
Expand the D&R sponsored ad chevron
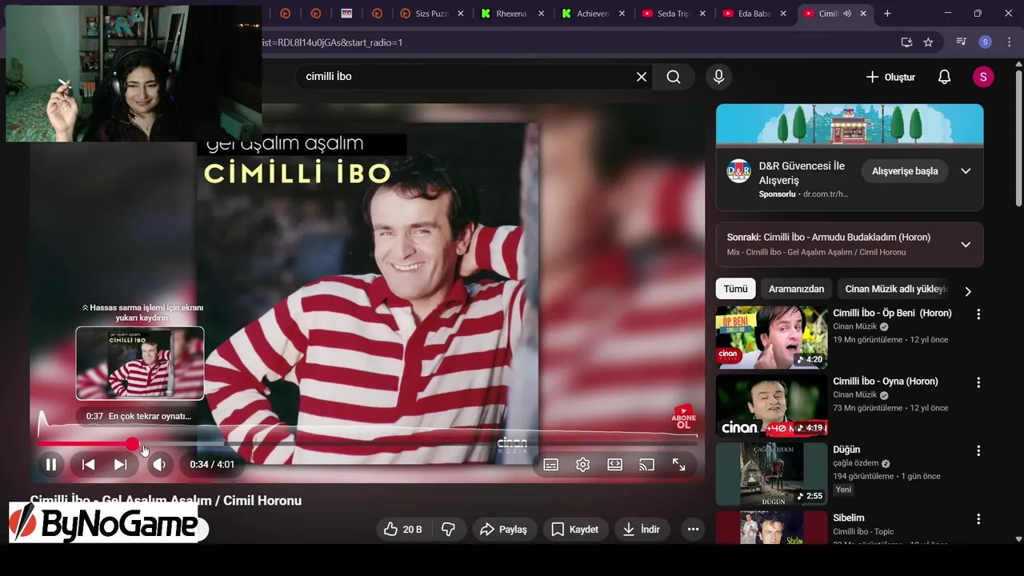[966, 171]
